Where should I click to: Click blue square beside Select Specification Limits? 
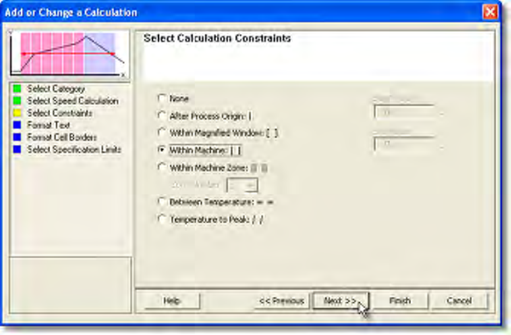[17, 149]
